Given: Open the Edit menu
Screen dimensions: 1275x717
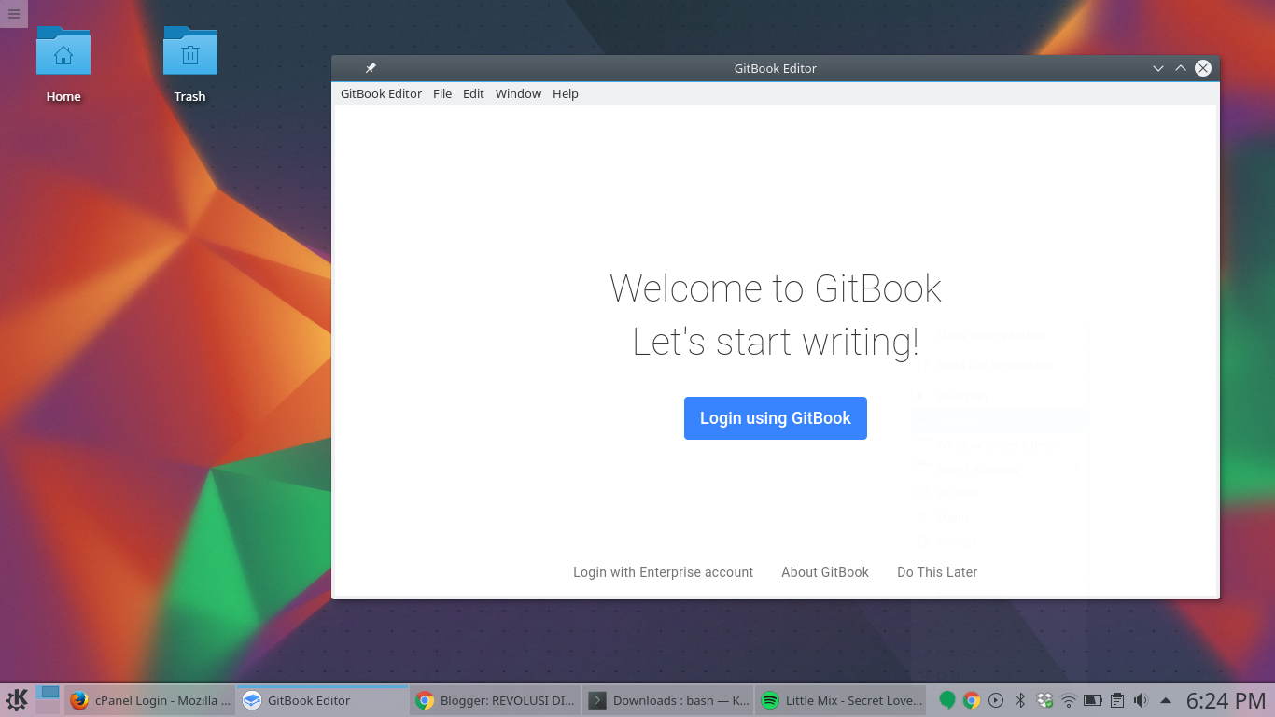Looking at the screenshot, I should click(473, 93).
